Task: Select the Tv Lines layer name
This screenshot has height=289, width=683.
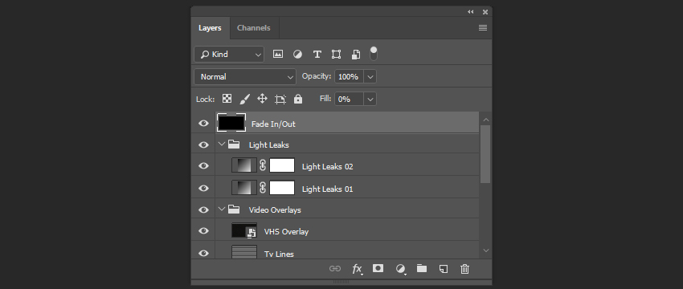Action: [279, 254]
